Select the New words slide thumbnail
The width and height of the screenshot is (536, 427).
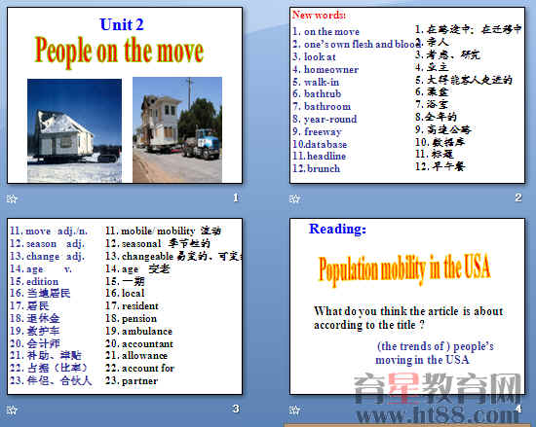(407, 95)
